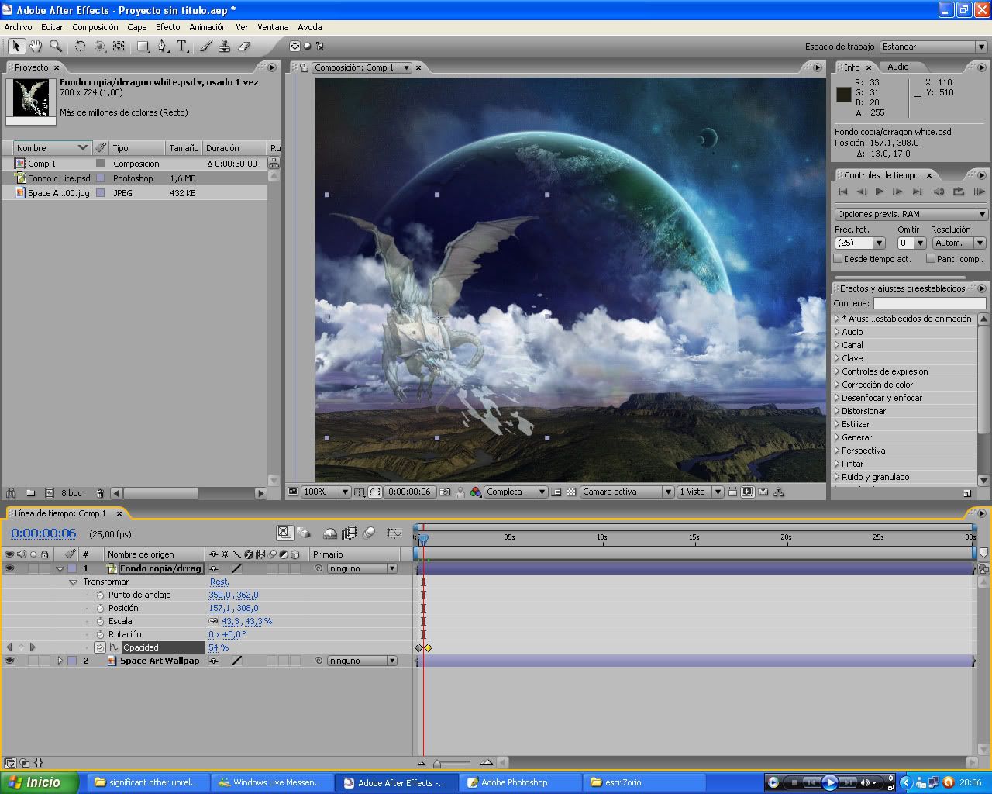This screenshot has width=992, height=794.
Task: Select the Rectangle Mask tool
Action: click(x=143, y=47)
